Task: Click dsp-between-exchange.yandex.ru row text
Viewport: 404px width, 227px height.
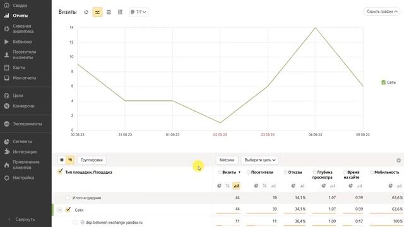Action: tap(114, 223)
